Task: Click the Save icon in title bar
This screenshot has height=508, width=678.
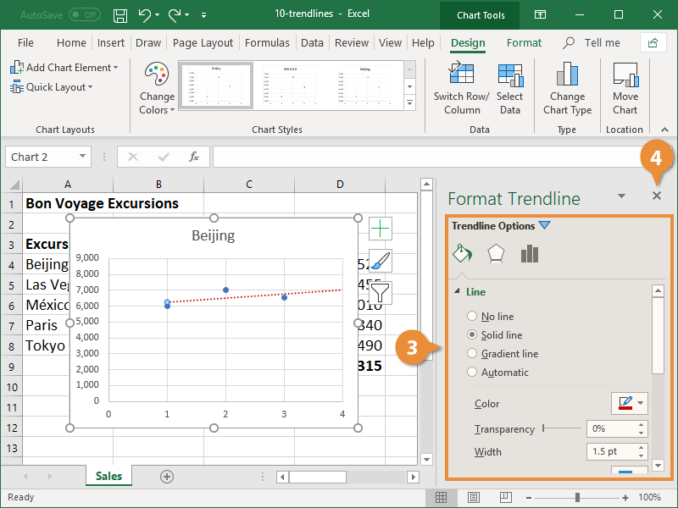Action: (x=120, y=15)
